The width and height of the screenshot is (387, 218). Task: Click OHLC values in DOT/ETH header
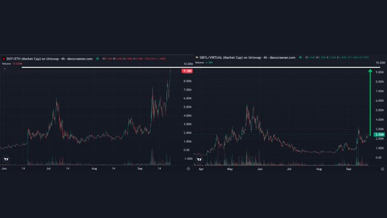pos(134,59)
